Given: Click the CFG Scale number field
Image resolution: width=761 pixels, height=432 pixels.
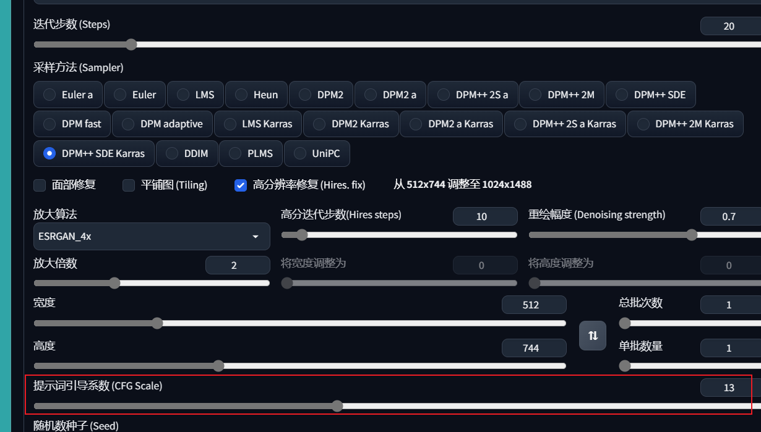Looking at the screenshot, I should click(x=729, y=388).
